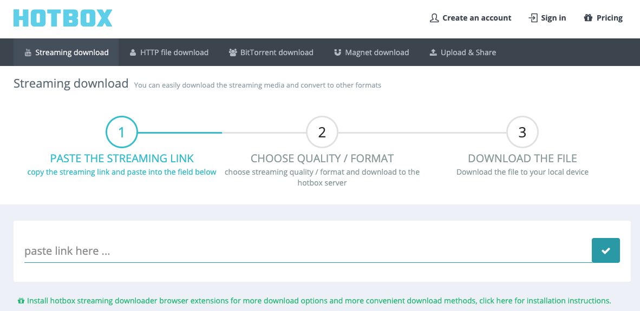Viewport: 640px width, 311px height.
Task: Click the upload icon on Upload & Share
Action: pyautogui.click(x=433, y=52)
